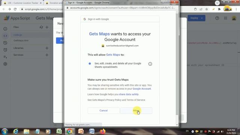240x135 pixels.
Task: Add a service with Services plus icon
Action: 47,55
